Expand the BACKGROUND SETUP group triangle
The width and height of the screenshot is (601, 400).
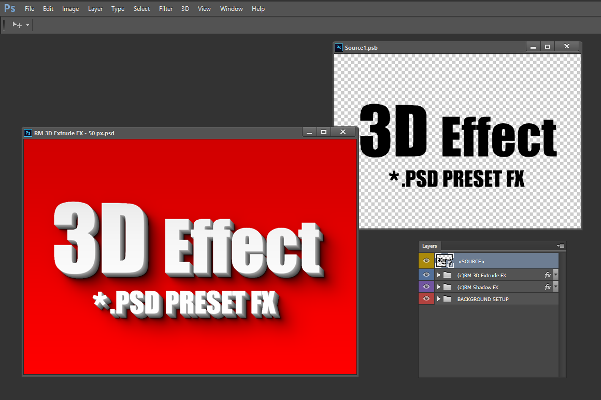pos(439,299)
